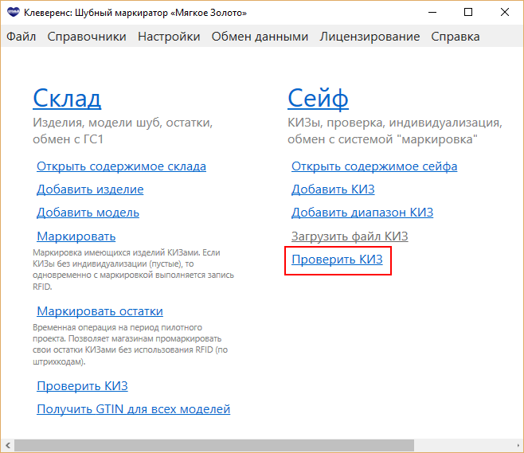This screenshot has width=524, height=453.
Task: Open the Обмен данными menu
Action: [260, 37]
